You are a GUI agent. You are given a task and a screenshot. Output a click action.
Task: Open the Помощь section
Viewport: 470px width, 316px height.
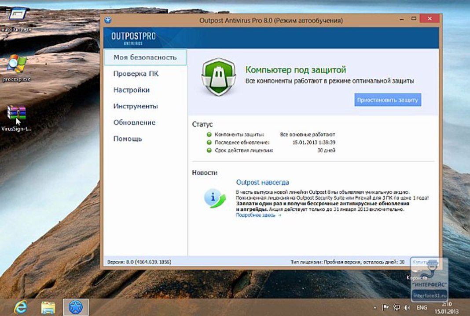[x=127, y=139]
